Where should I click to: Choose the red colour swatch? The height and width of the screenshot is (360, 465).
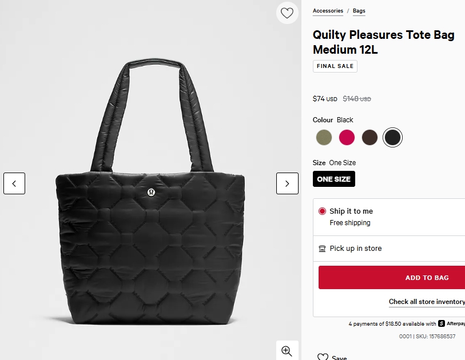347,137
